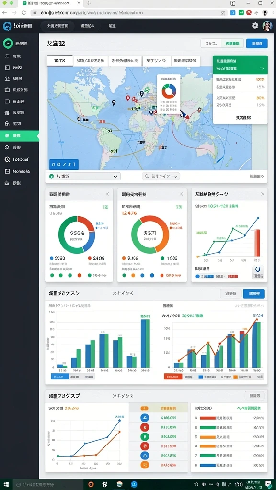Close the first donut chart card
This screenshot has height=490, width=276.
[x=107, y=194]
